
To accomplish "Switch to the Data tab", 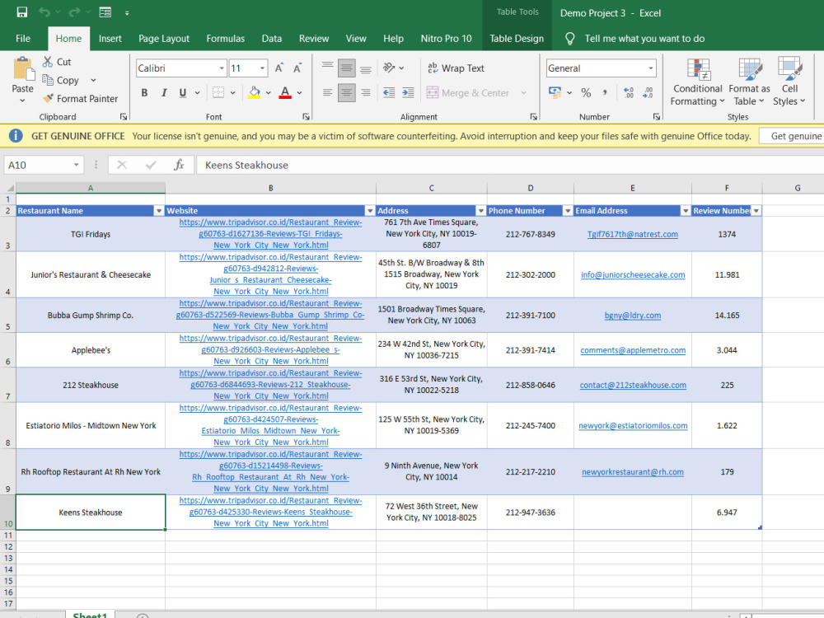I will [272, 39].
